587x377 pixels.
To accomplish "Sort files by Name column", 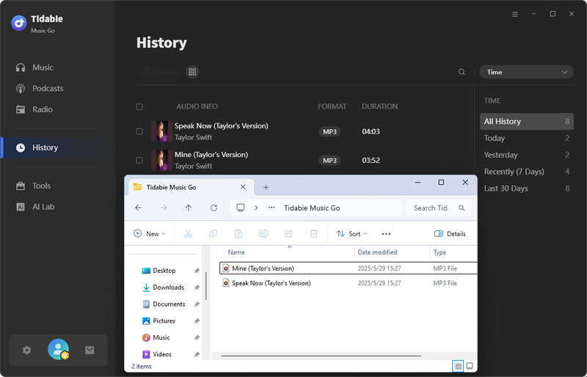I will 236,253.
